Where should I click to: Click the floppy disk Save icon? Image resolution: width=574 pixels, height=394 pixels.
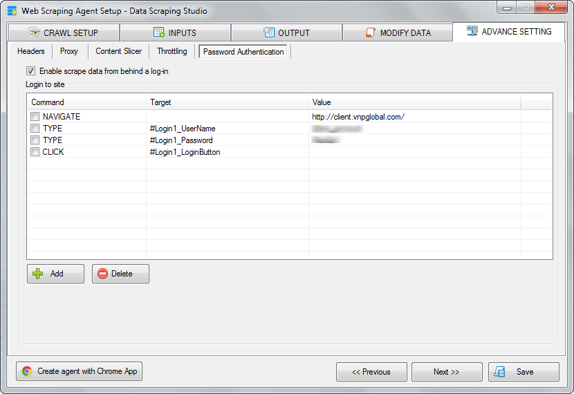coord(499,372)
